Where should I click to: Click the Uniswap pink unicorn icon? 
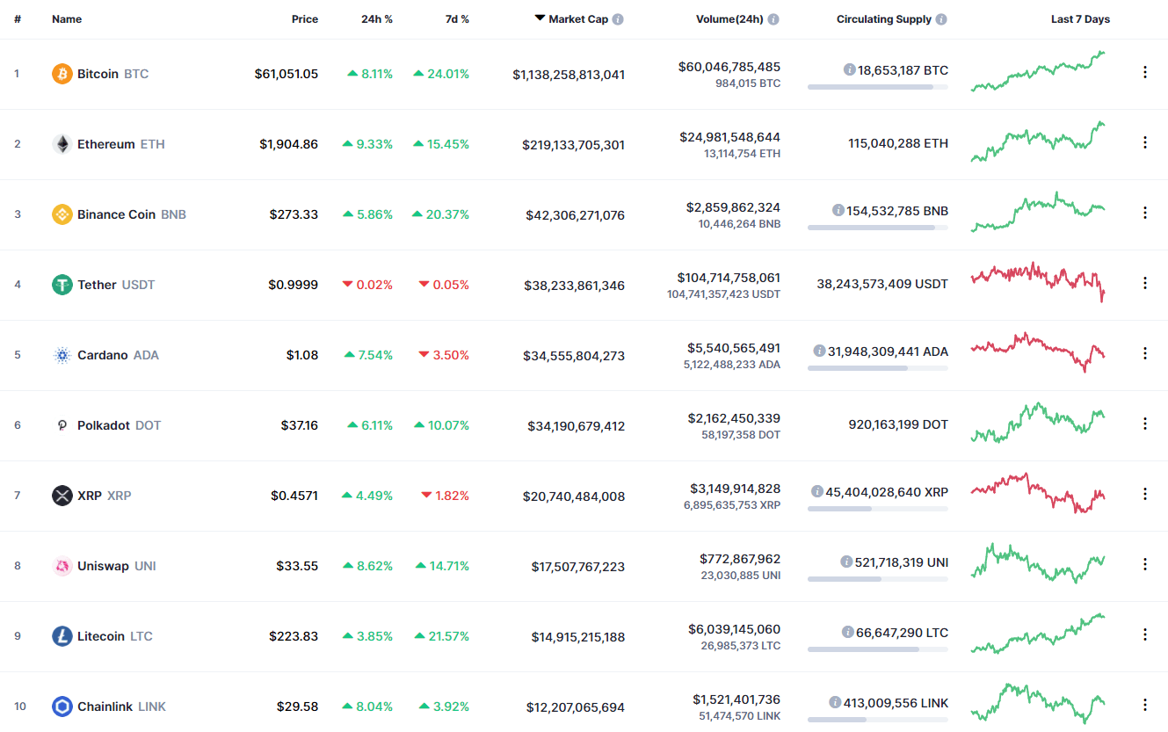(62, 566)
